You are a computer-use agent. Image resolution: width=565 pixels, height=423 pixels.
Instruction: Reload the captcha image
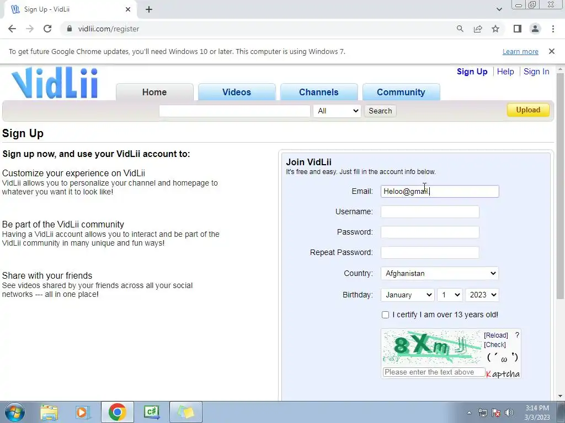pos(496,335)
